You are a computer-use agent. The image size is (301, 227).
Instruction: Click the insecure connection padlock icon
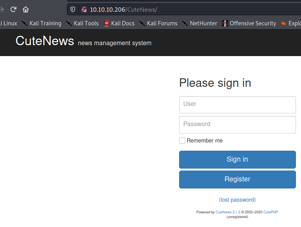tap(84, 9)
